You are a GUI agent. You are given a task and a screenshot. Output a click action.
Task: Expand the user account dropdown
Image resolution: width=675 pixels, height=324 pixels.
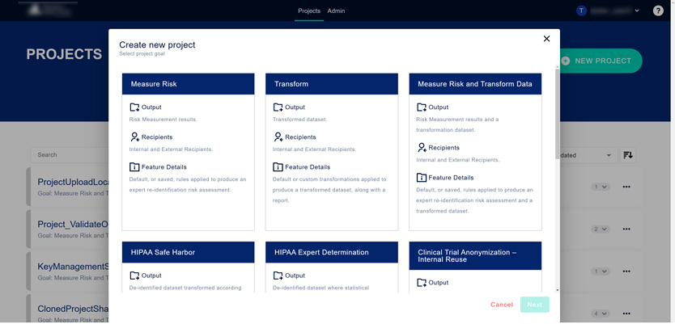[637, 11]
